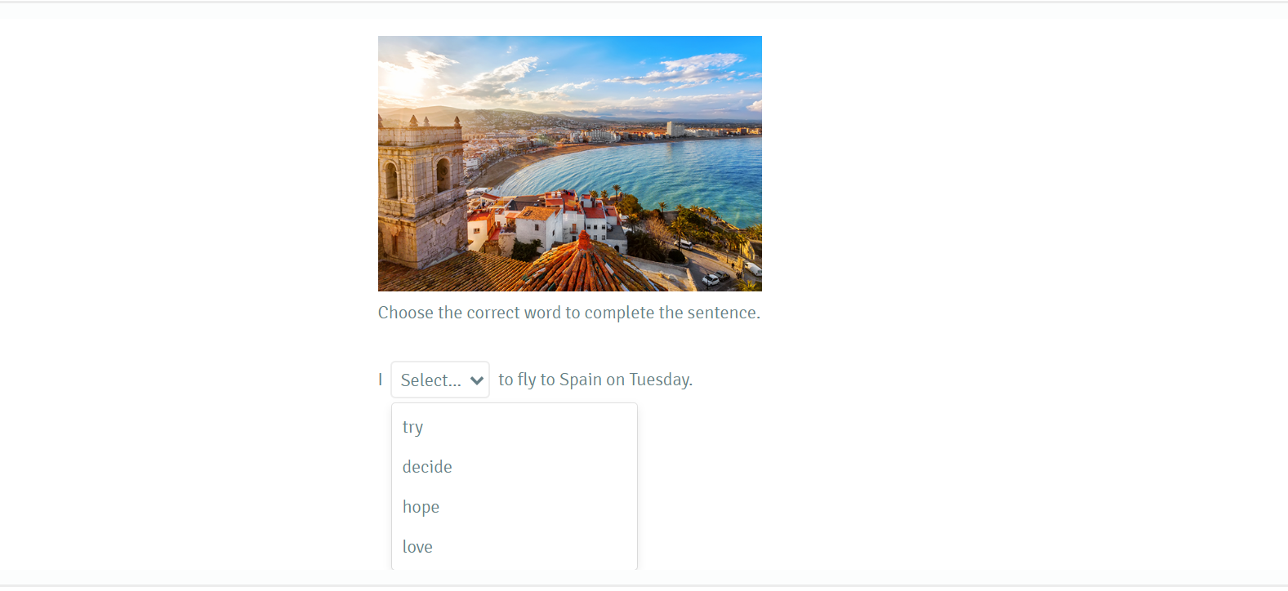The height and width of the screenshot is (591, 1288).
Task: Click the "Select..." placeholder text
Action: tap(430, 380)
